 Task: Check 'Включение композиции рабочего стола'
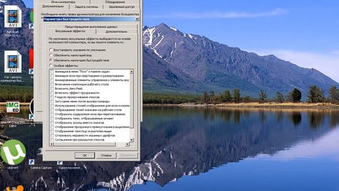click(x=52, y=84)
